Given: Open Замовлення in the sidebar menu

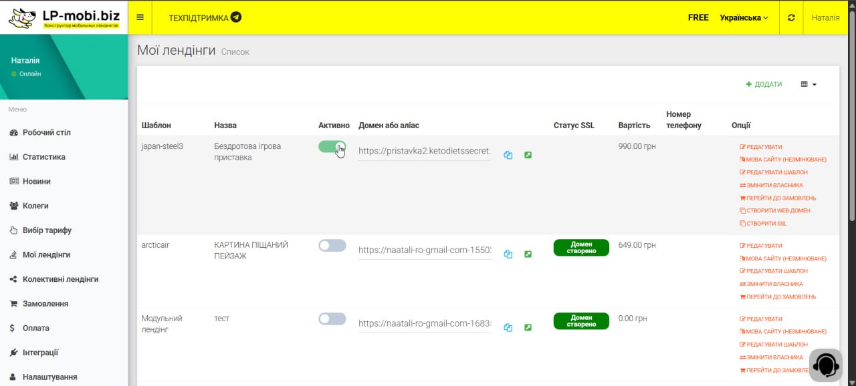Looking at the screenshot, I should (x=45, y=304).
